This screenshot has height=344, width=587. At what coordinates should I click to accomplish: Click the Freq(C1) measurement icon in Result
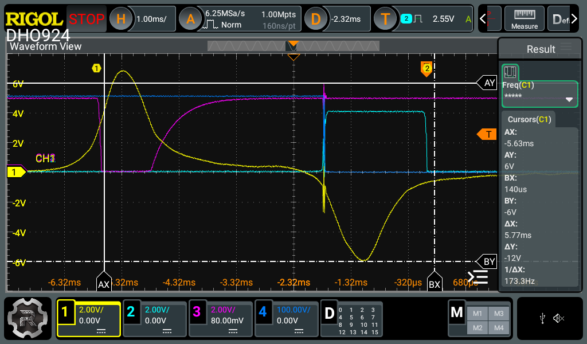510,72
